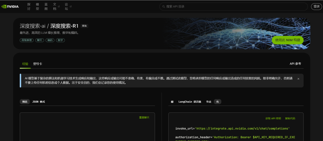Switch to the 型号卡 tab
The width and height of the screenshot is (323, 141).
coord(38,64)
